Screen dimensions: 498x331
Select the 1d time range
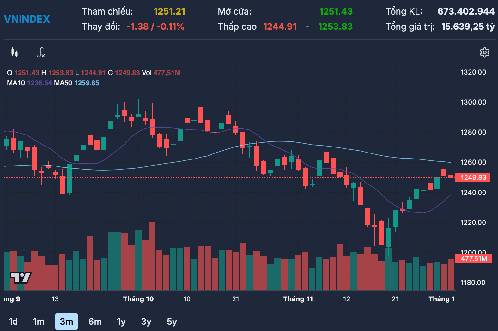pyautogui.click(x=13, y=322)
